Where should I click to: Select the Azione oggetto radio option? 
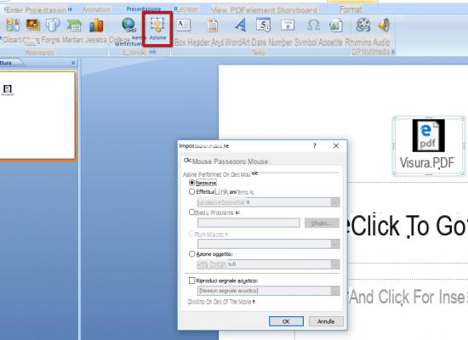[192, 254]
